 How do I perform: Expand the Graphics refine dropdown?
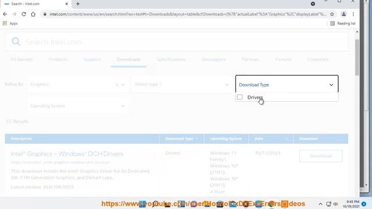pyautogui.click(x=123, y=85)
